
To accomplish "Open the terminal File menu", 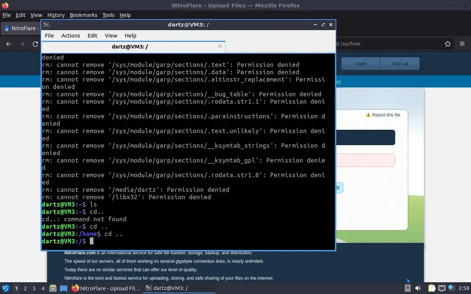I will [49, 36].
